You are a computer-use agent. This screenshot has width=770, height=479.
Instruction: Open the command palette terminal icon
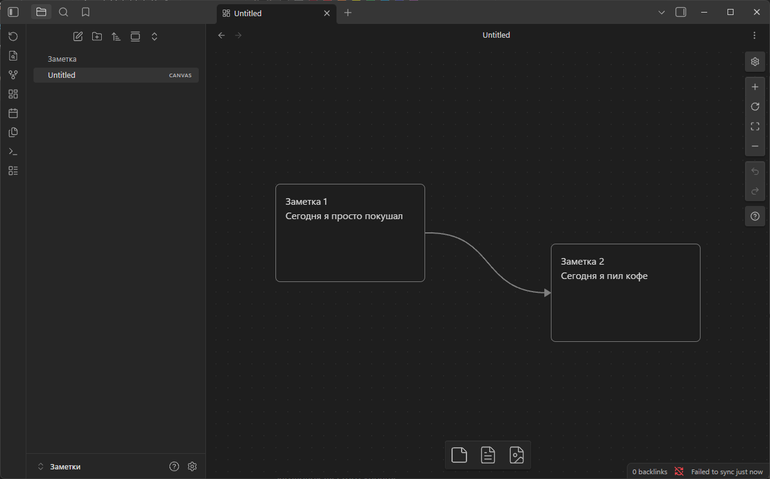point(13,151)
